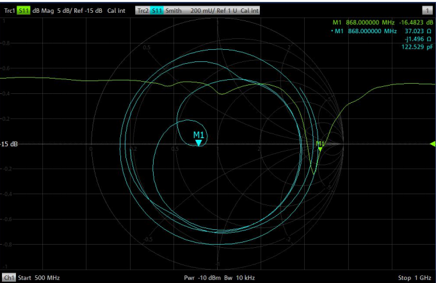Click 'Cal int' label of Trc1
436x283 pixels.
[x=117, y=11]
